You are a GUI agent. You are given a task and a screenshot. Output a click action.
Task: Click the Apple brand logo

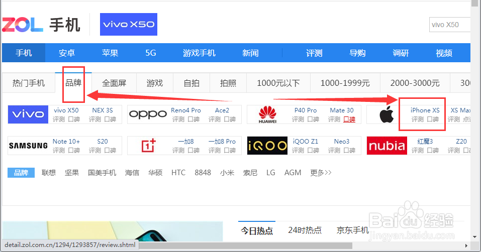(387, 115)
